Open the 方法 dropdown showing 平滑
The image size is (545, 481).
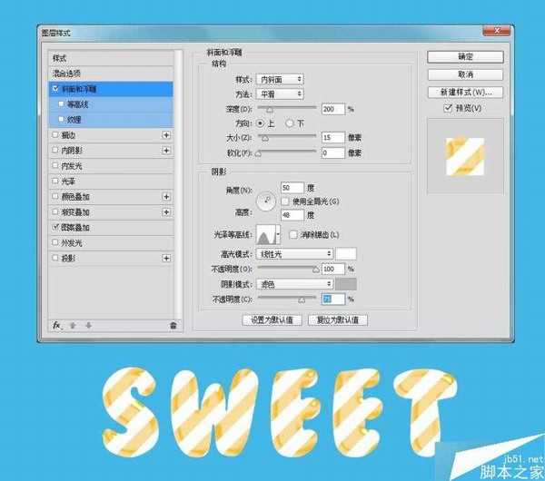(x=280, y=94)
